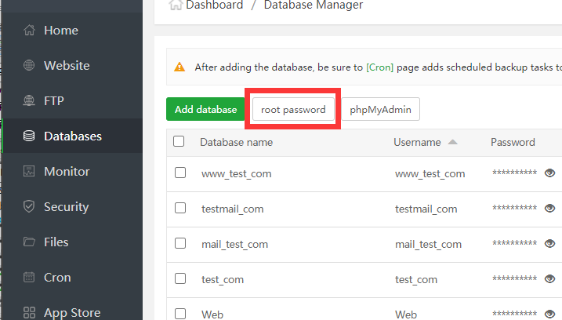Click the Add database button
This screenshot has height=320, width=562.
click(205, 110)
